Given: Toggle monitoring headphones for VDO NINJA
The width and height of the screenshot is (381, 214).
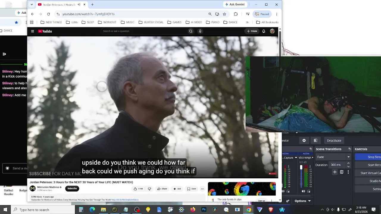Looking at the screenshot, I should click(309, 191).
